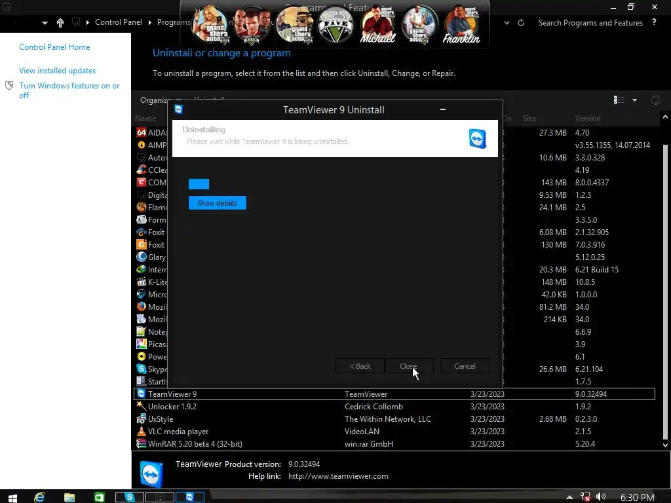Open the recent locations dropdown arrow
This screenshot has width=671, height=503.
point(45,23)
